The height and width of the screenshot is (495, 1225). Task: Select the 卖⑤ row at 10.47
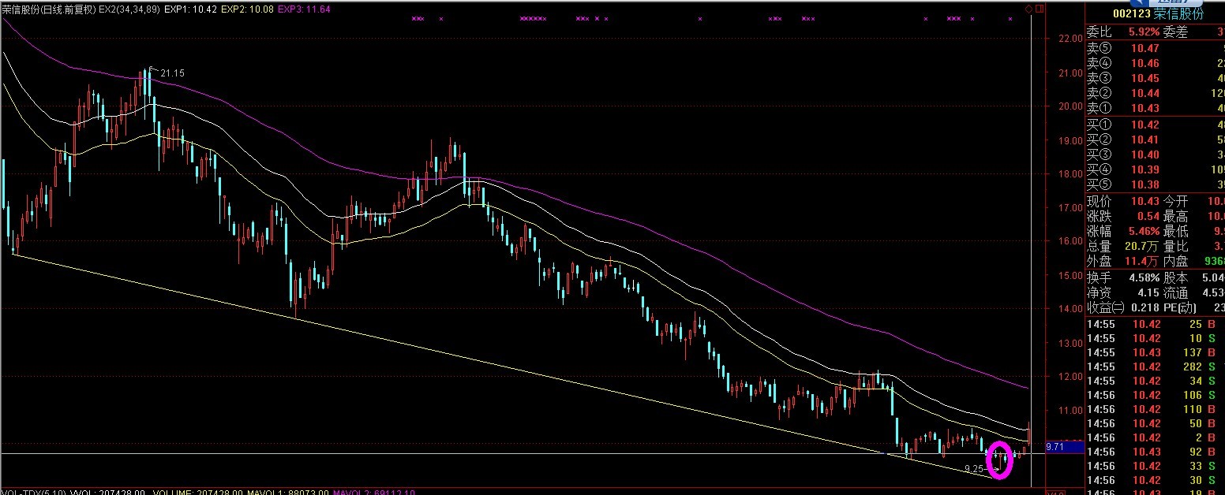(x=1156, y=48)
